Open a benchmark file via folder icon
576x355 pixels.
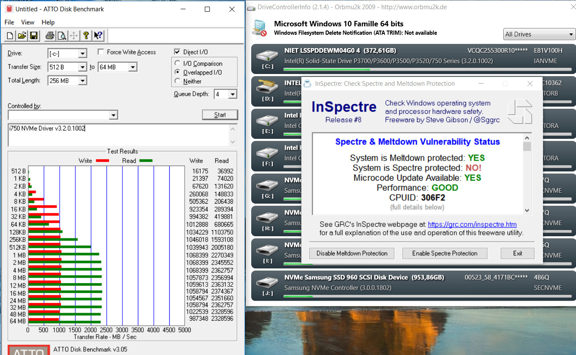[x=22, y=36]
